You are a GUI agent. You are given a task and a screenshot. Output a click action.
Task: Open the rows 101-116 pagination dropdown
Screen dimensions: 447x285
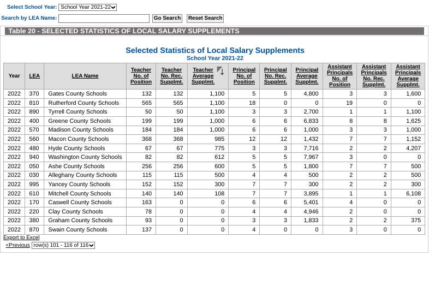(x=63, y=246)
